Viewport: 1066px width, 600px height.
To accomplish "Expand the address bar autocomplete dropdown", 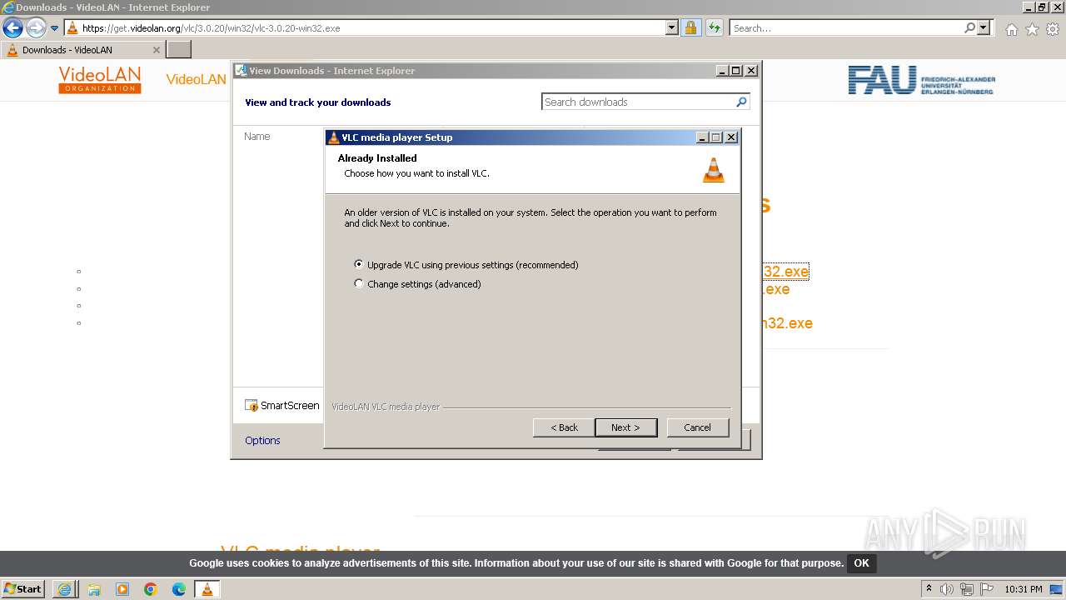I will pos(672,28).
